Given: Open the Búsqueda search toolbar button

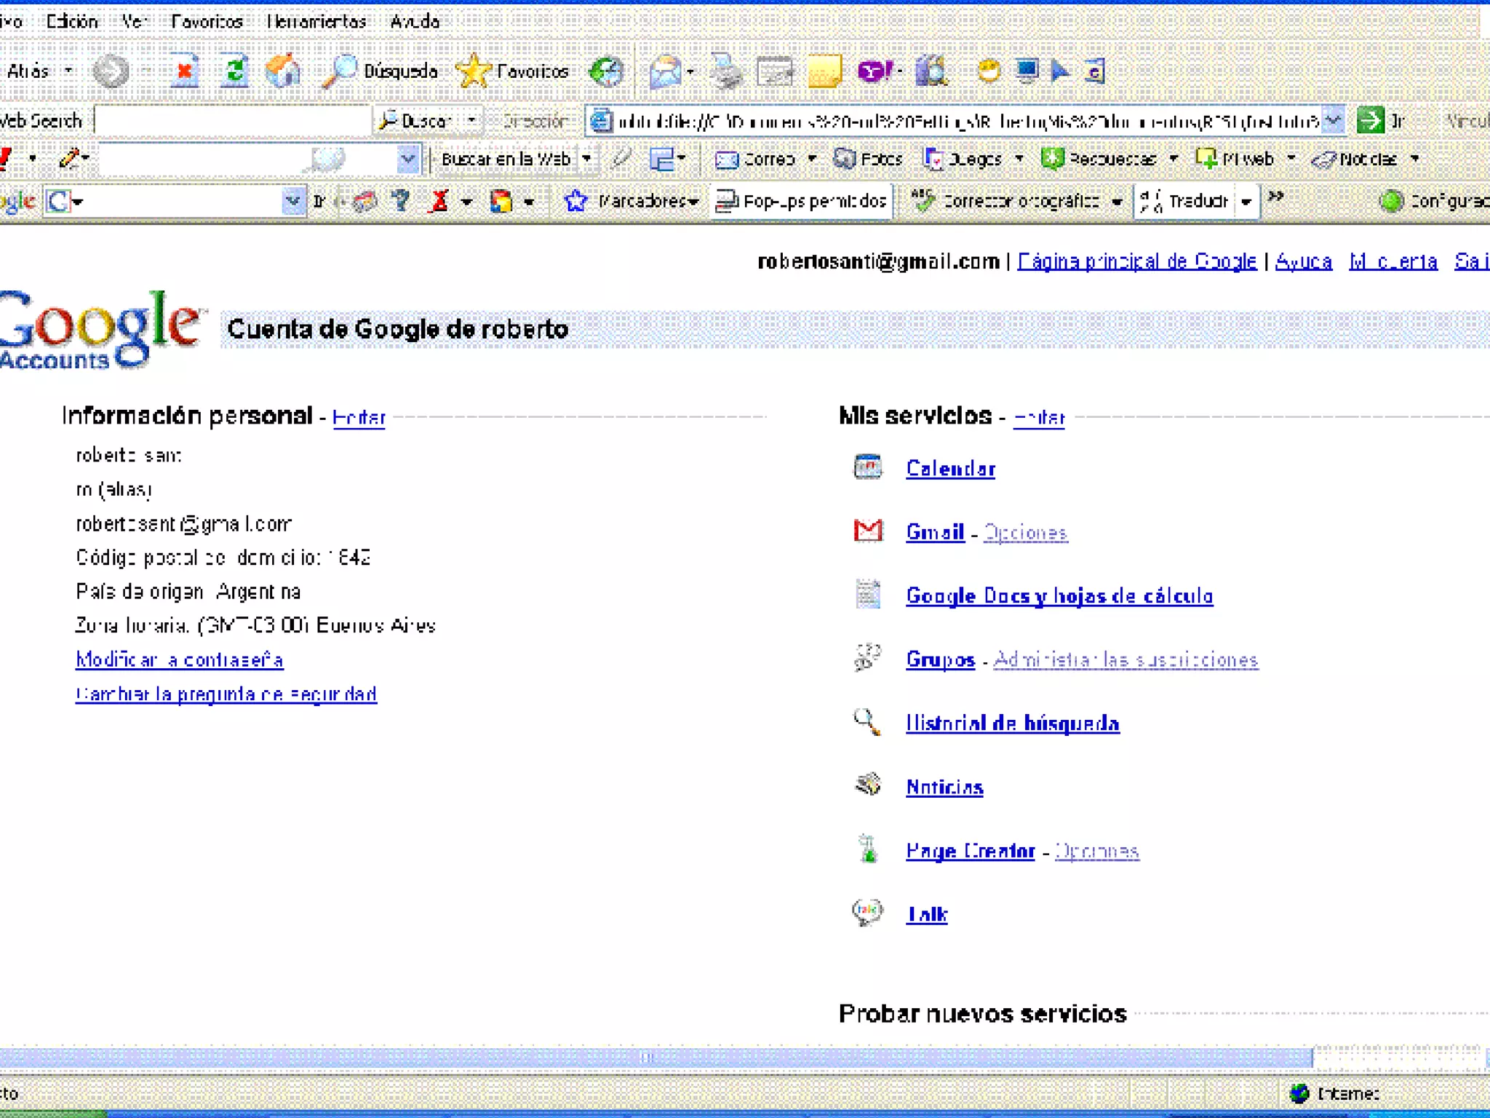Looking at the screenshot, I should 381,71.
